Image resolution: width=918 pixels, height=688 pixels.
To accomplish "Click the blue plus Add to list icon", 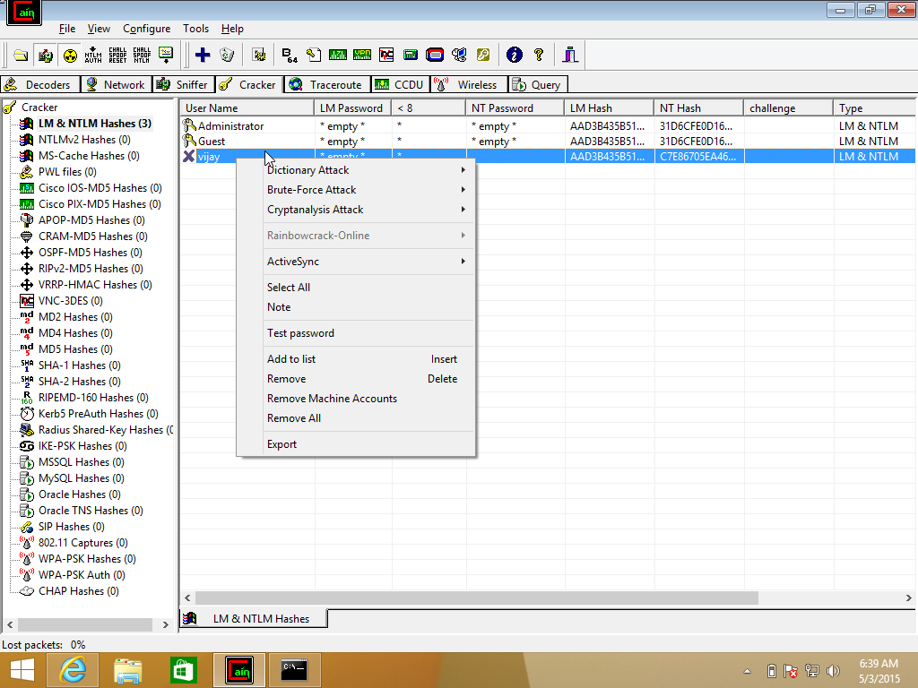I will coord(203,56).
